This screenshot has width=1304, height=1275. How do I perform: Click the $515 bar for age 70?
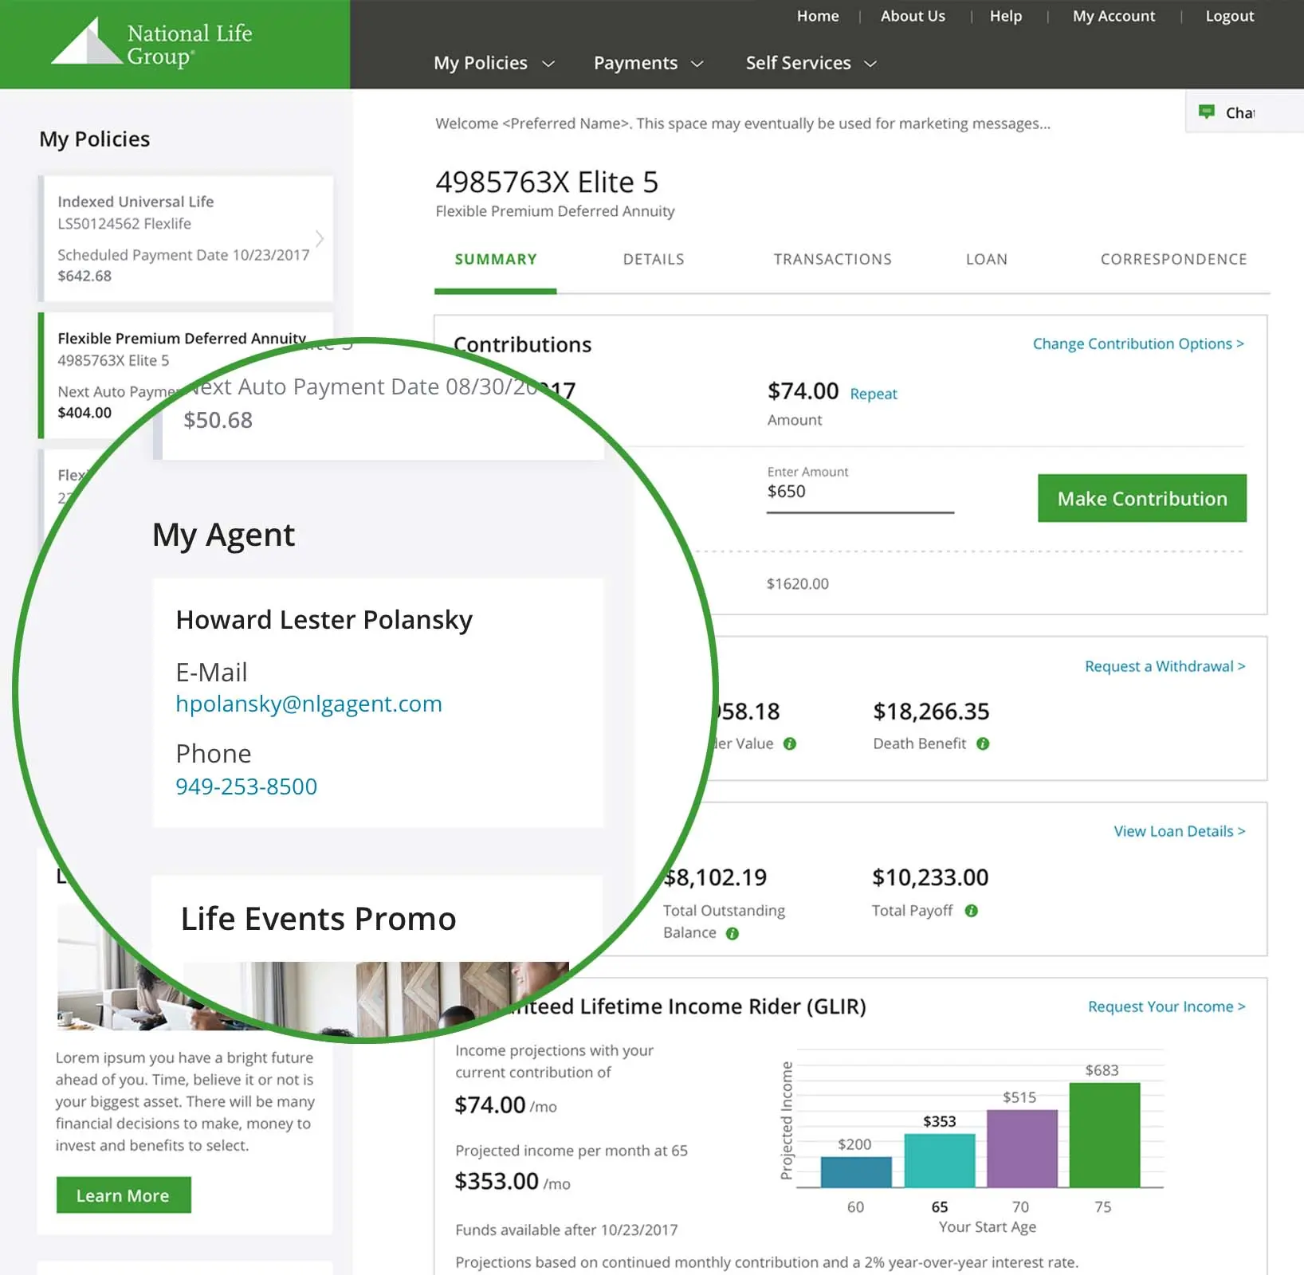pos(1023,1148)
